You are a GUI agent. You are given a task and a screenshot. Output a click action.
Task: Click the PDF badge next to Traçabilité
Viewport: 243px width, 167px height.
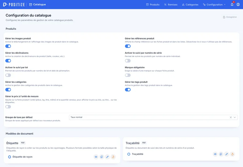144,143
